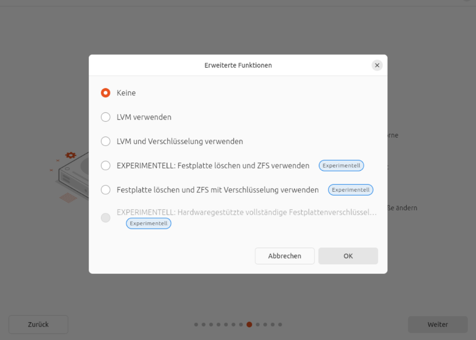The height and width of the screenshot is (340, 476).
Task: Close the Erweiterte Funktionen dialog with X
Action: 377,65
